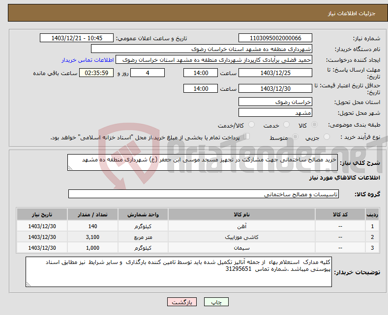This screenshot has width=388, height=315.
Task: Click the date cell in the آهن row
Action: pos(42,226)
